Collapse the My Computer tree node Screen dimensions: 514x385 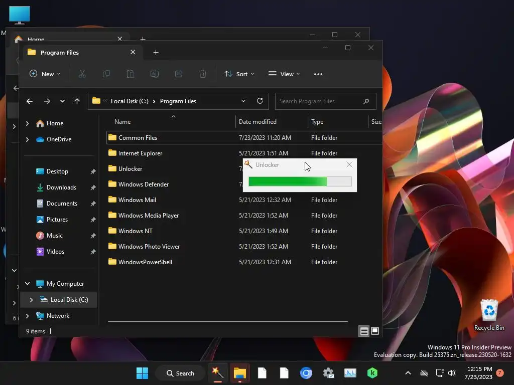[x=28, y=284]
